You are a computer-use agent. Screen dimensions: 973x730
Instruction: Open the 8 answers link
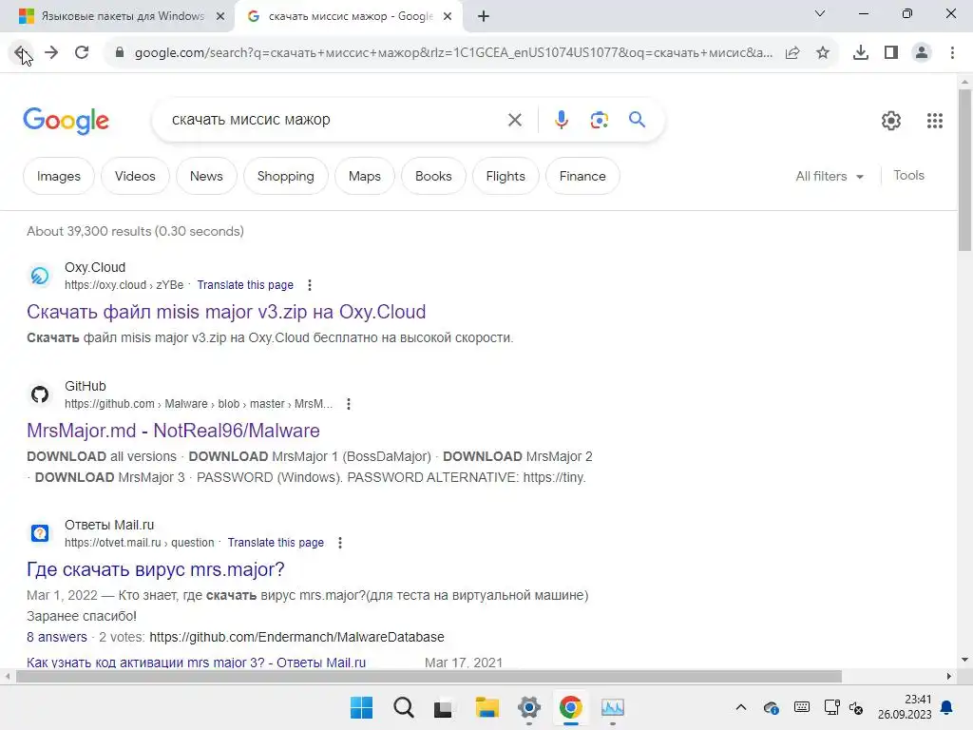pos(57,637)
